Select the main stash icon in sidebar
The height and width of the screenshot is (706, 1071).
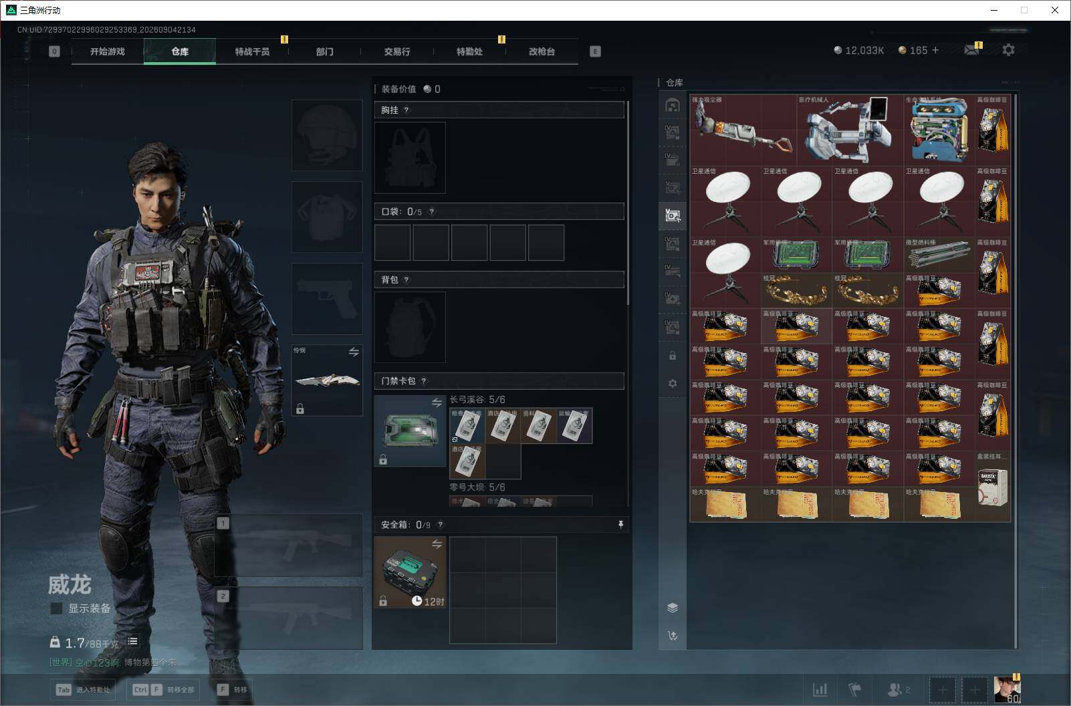673,105
